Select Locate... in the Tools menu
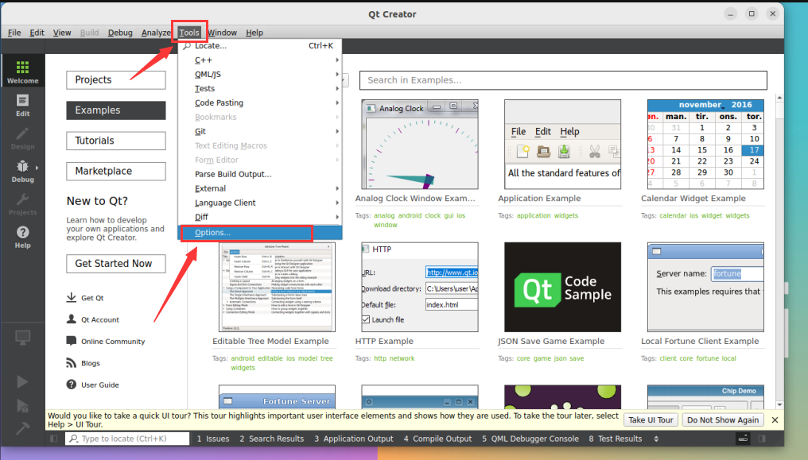Viewport: 808px width, 460px height. coord(260,46)
